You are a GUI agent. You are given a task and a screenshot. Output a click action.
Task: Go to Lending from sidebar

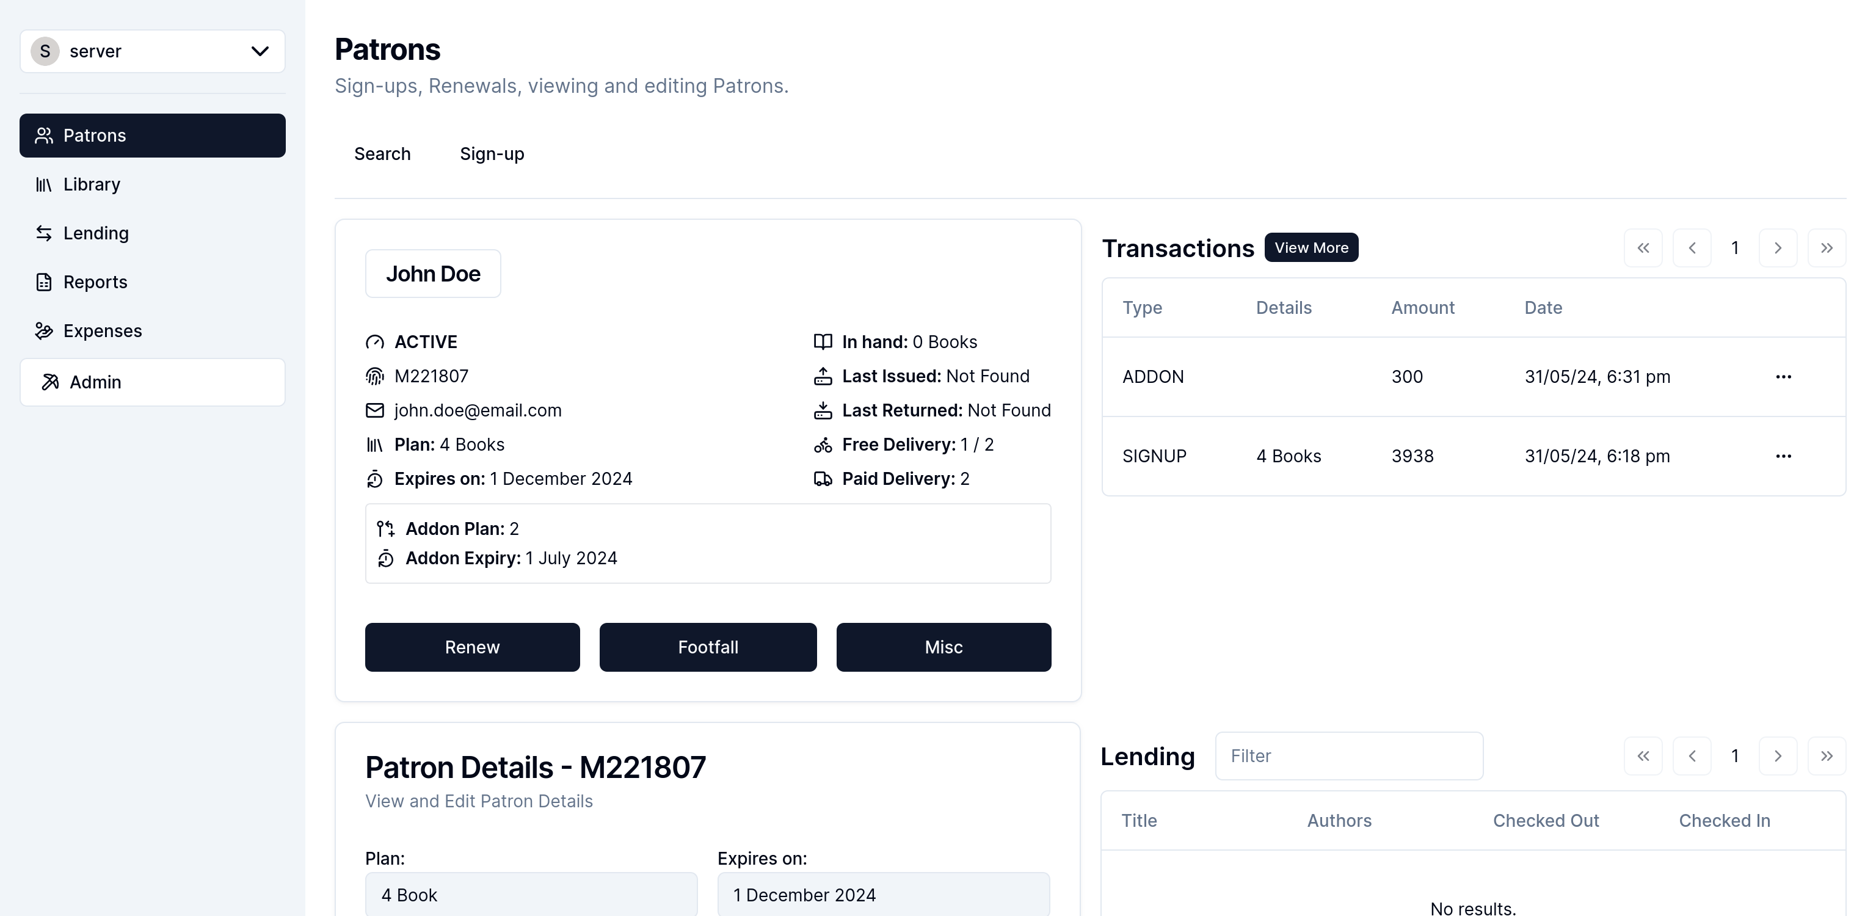95,233
